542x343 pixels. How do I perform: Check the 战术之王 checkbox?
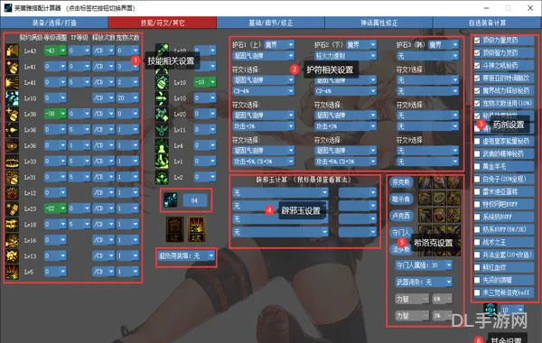click(477, 242)
